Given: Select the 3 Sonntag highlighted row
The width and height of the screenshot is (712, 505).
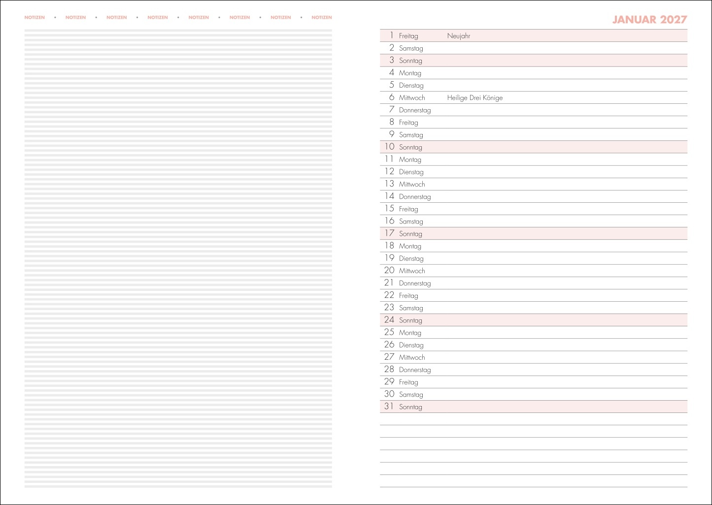Looking at the screenshot, I should (533, 61).
